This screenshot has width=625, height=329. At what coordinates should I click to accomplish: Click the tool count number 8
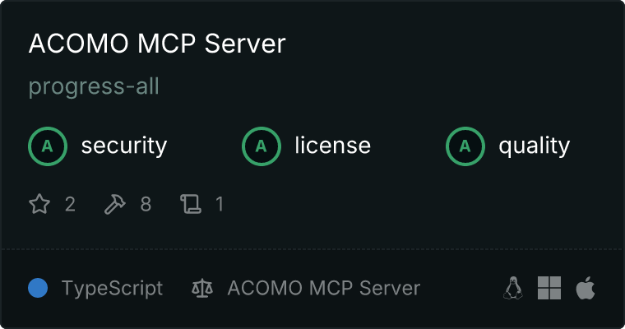point(146,204)
